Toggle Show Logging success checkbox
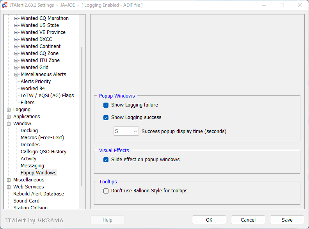The width and height of the screenshot is (309, 229). 106,118
